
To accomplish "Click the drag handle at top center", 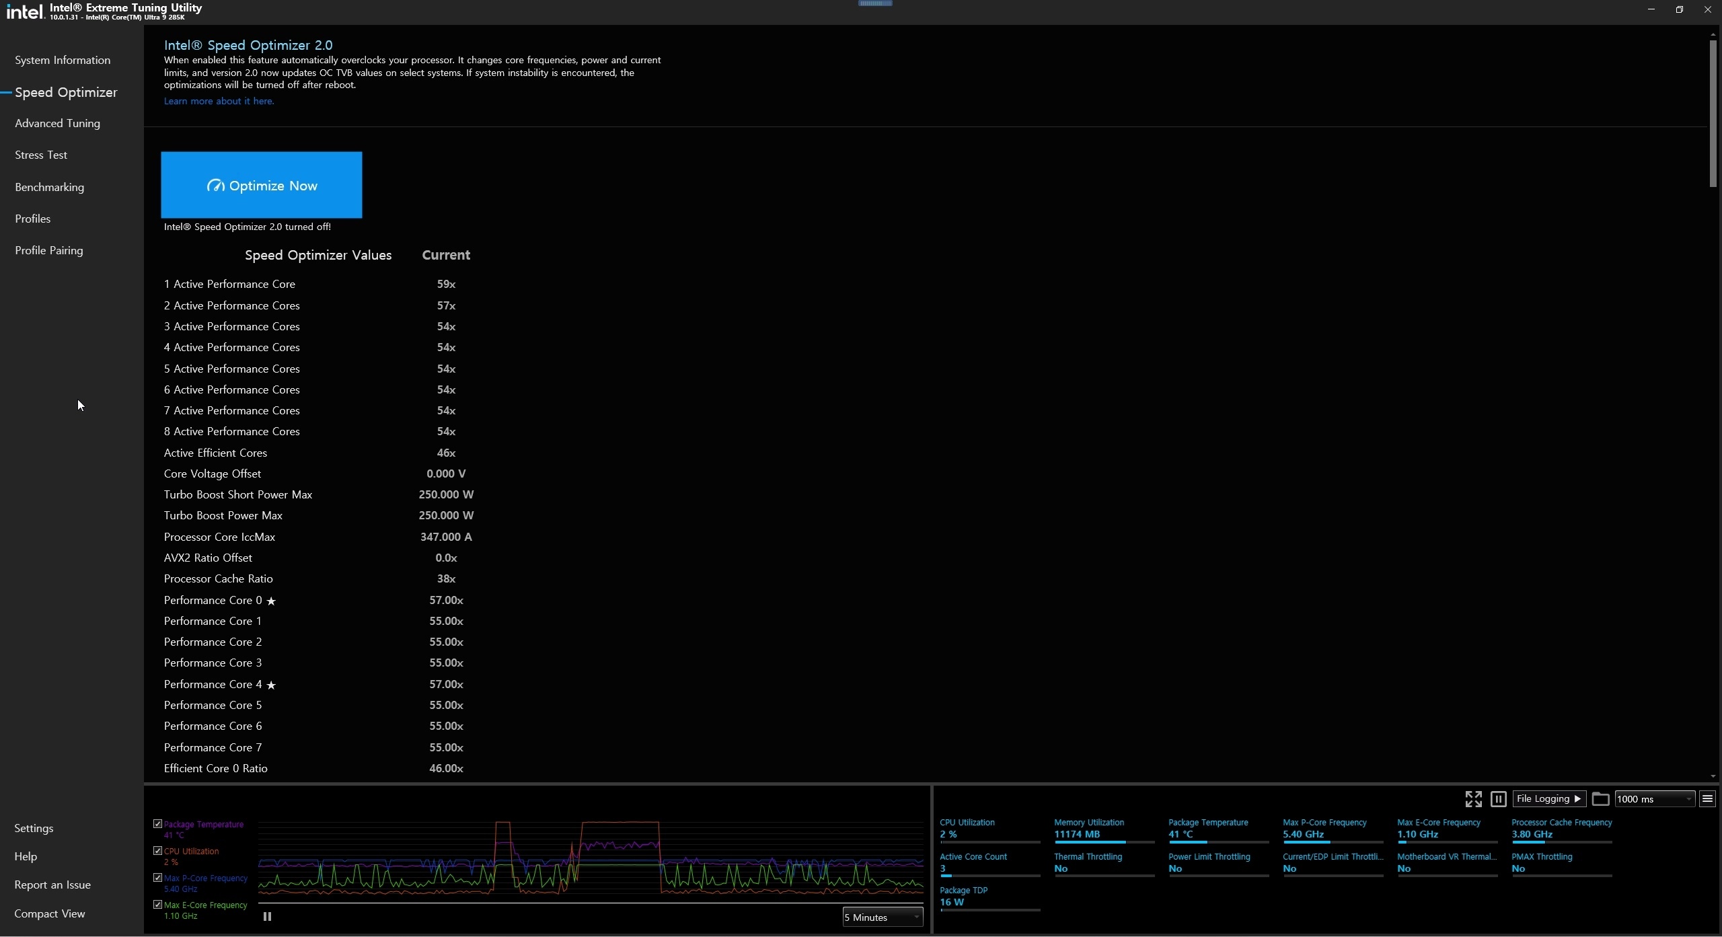I will (x=875, y=3).
